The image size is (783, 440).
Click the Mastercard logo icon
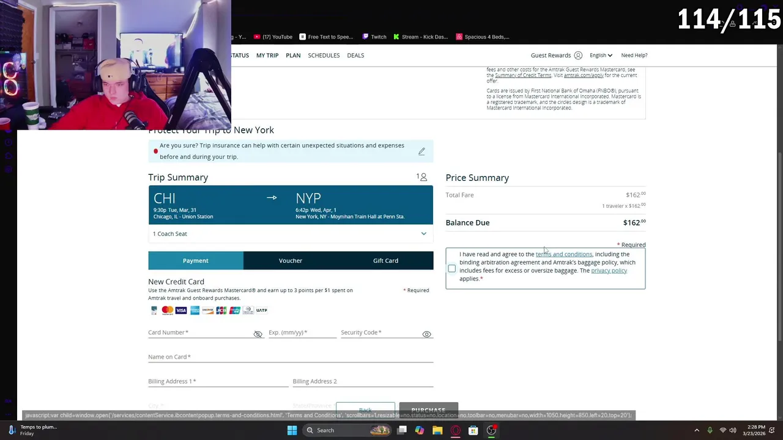tap(167, 310)
